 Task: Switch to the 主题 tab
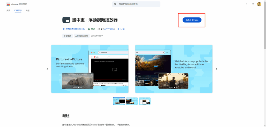(28, 11)
